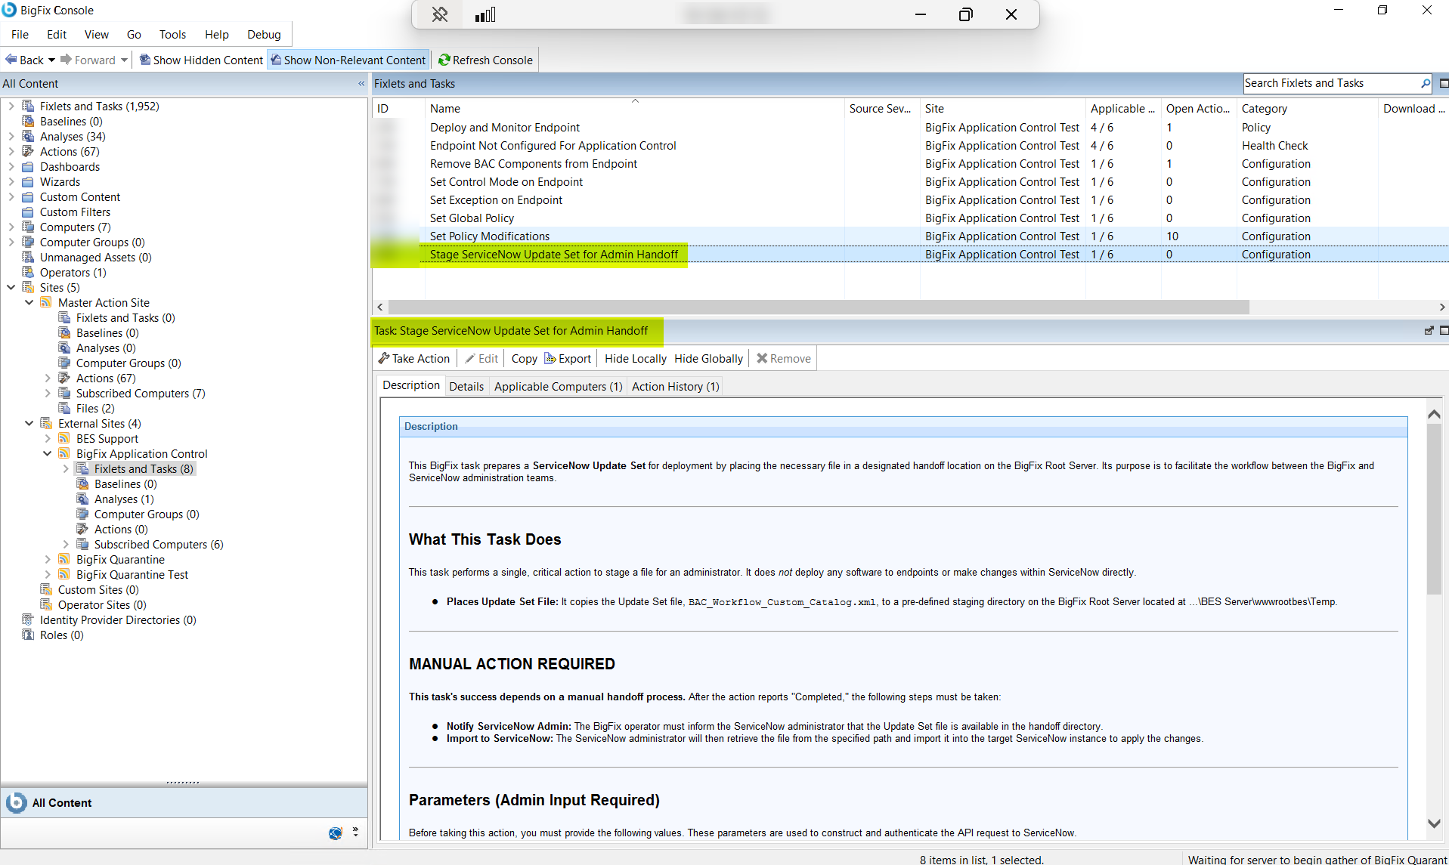Click the Dashboards folder icon

[28, 167]
